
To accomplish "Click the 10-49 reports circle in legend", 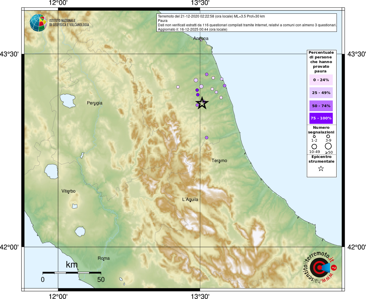I will pyautogui.click(x=314, y=147).
